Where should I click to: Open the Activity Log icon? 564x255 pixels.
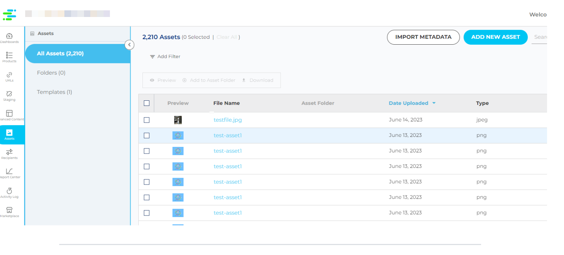click(10, 191)
